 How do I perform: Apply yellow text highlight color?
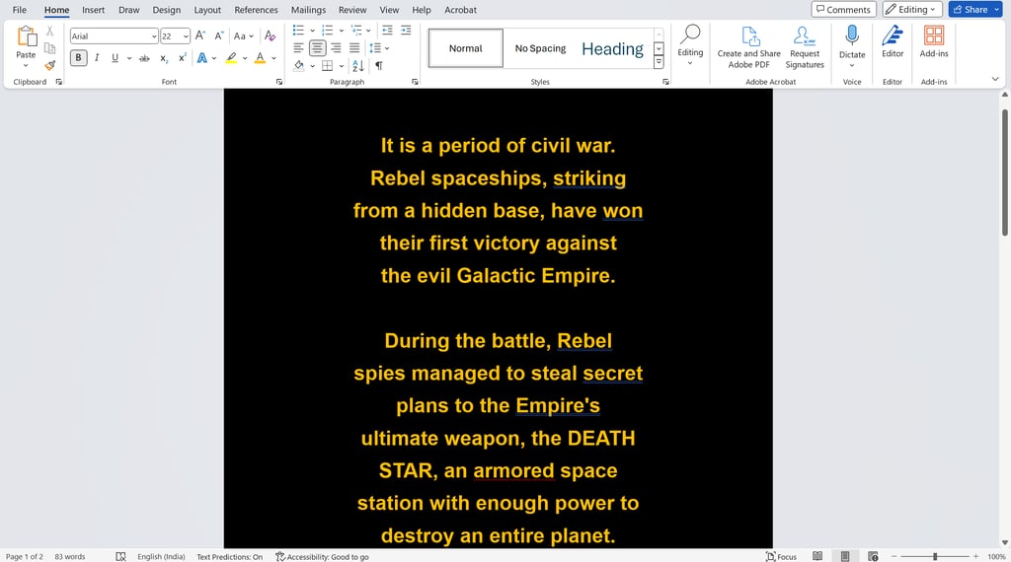[x=231, y=58]
